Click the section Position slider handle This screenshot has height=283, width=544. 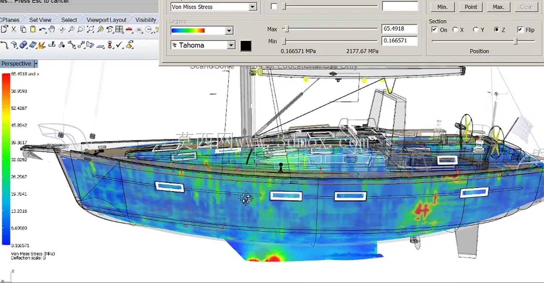(x=515, y=41)
